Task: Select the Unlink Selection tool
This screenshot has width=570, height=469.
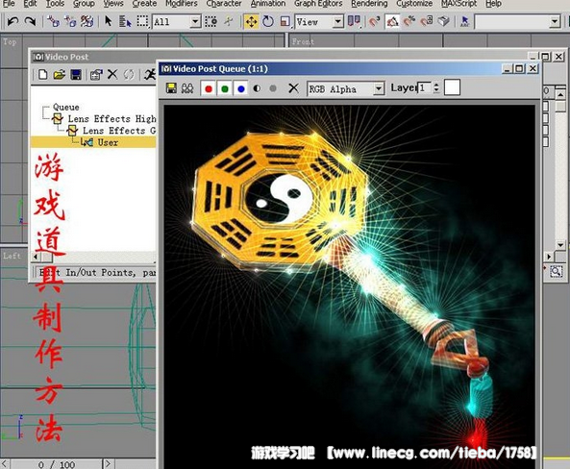Action: point(70,21)
